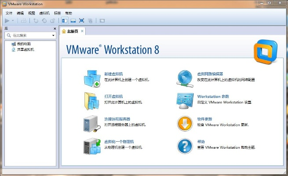The width and height of the screenshot is (288, 176).
Task: Click the home icon on 起始页 tab
Action: click(x=64, y=31)
